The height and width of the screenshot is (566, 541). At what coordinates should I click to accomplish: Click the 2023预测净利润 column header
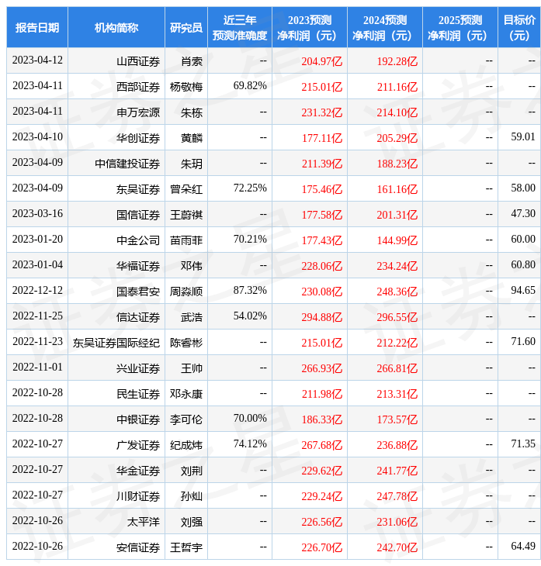[x=310, y=28]
